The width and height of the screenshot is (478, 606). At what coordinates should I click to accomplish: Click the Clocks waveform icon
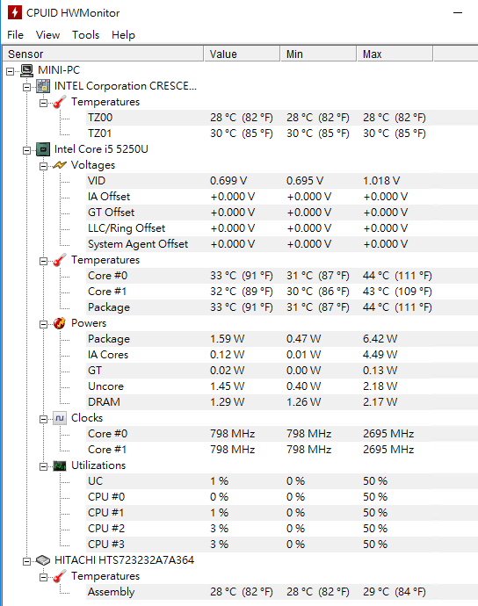coord(60,418)
